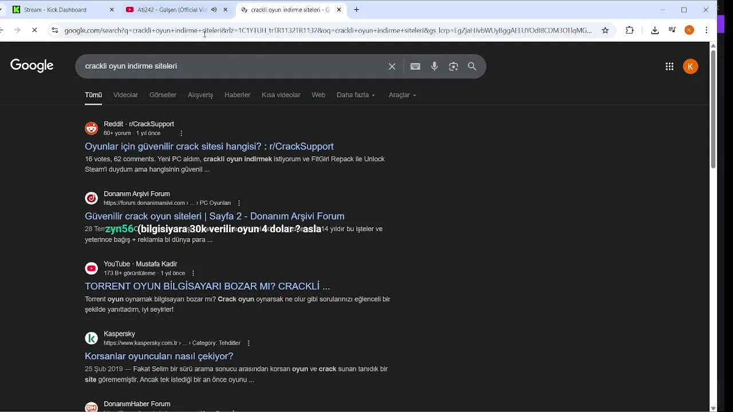
Task: Switch to the Kısa videolar tab
Action: coord(281,95)
